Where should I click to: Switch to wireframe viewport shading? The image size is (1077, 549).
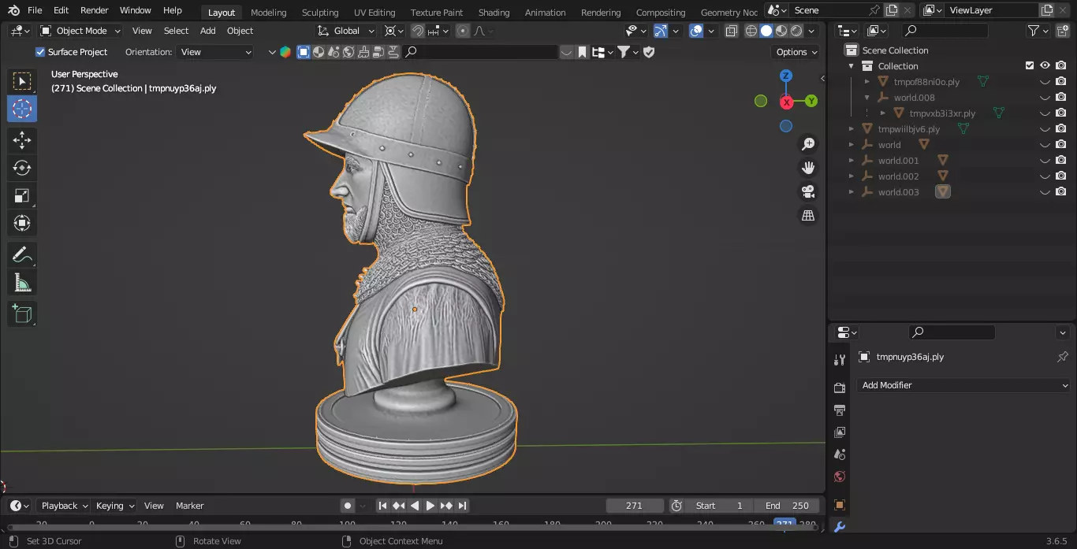tap(751, 31)
